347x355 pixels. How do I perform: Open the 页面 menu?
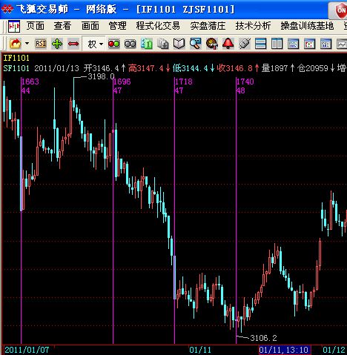pyautogui.click(x=36, y=26)
